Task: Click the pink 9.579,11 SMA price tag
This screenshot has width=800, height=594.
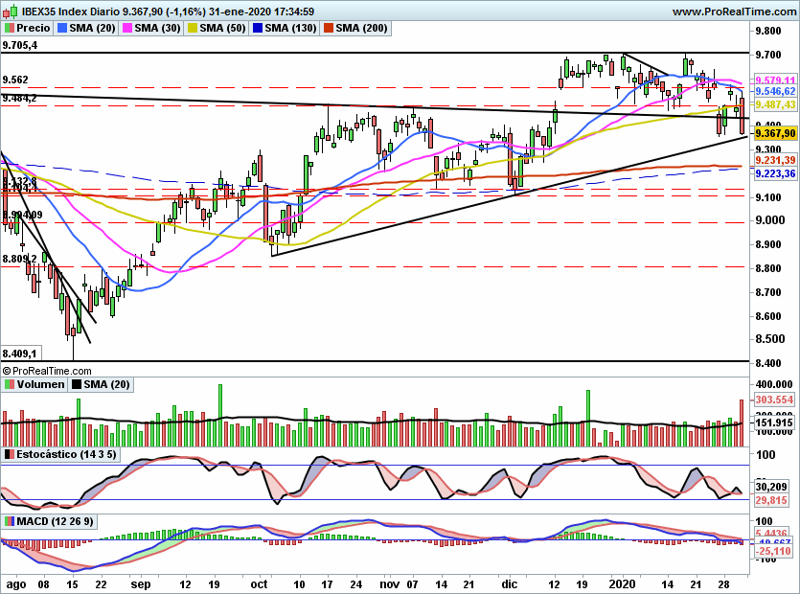Action: pos(776,80)
